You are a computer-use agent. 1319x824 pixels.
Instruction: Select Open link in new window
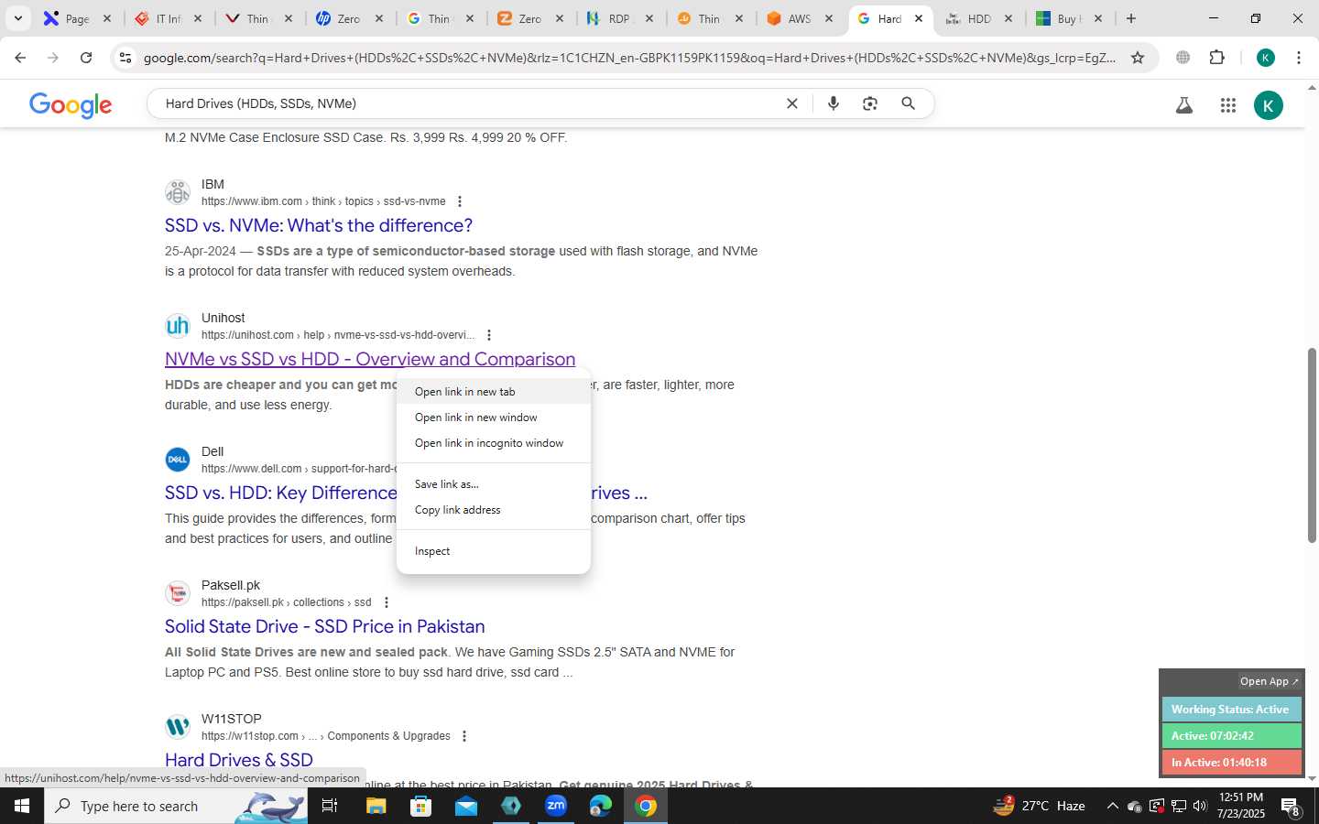coord(493,417)
